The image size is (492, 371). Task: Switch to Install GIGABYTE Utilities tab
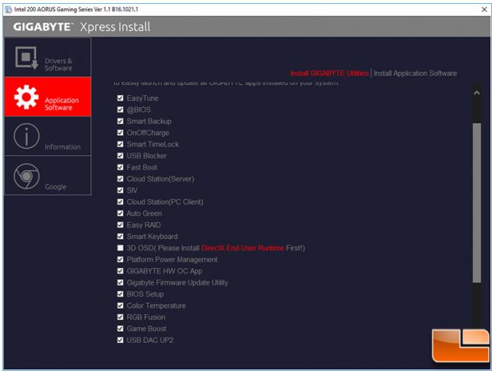click(x=330, y=73)
